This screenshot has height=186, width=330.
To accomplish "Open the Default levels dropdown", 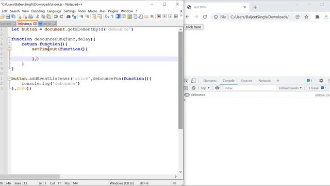I will click(290, 88).
